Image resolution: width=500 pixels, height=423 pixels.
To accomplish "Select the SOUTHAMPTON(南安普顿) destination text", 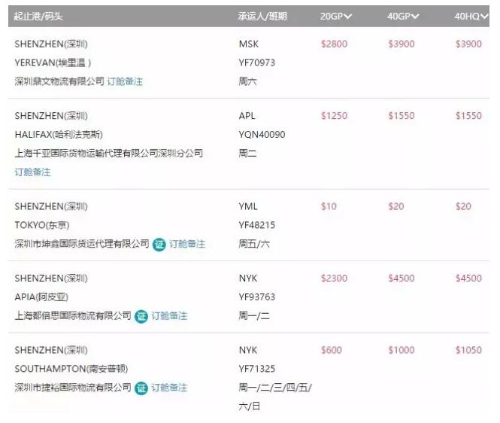I will [71, 369].
